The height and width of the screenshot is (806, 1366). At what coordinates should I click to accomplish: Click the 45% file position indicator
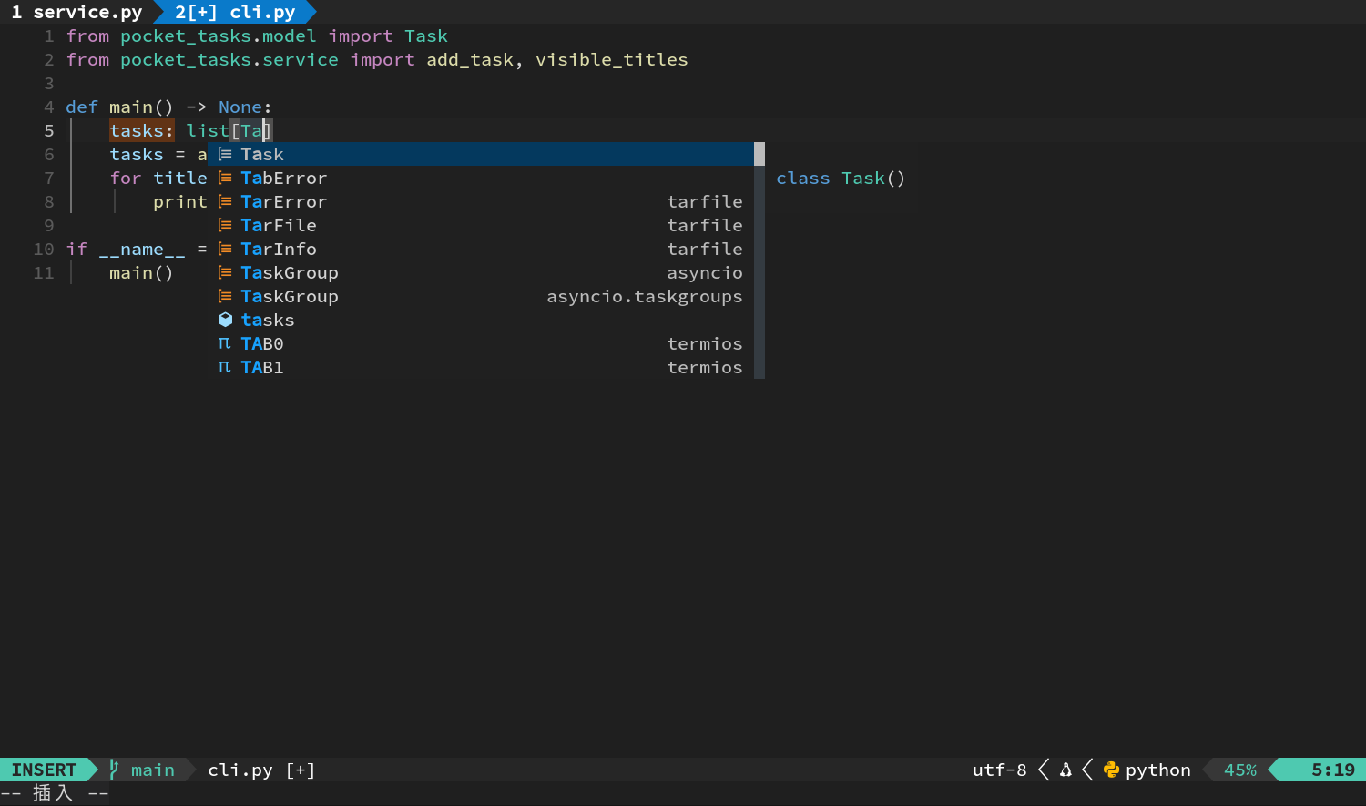pos(1240,770)
